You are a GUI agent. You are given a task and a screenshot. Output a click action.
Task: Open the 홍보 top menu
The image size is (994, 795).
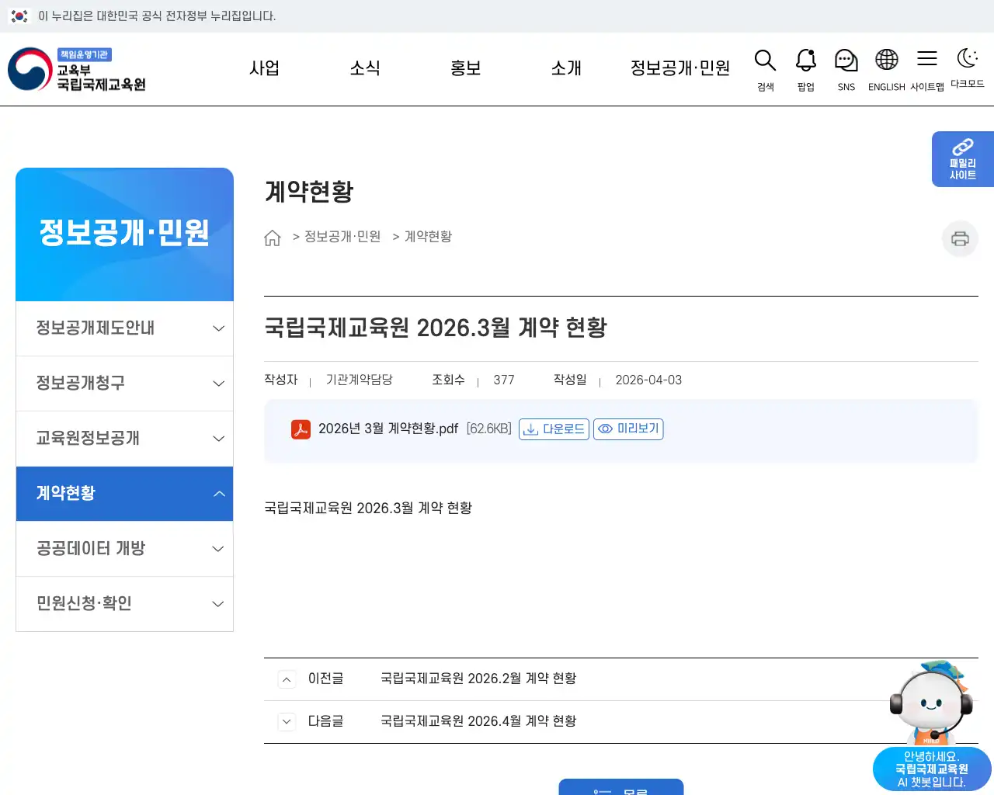pyautogui.click(x=466, y=68)
